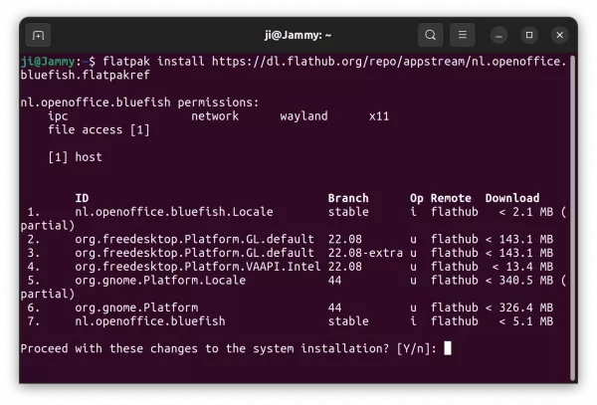Click row 2 org.freedesktop.Platform.GL.default
The width and height of the screenshot is (597, 405).
point(195,240)
